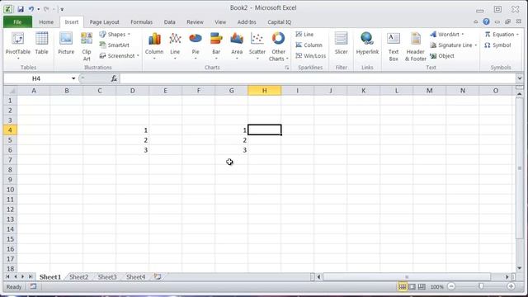528x297 pixels.
Task: Insert a Scatter chart
Action: pyautogui.click(x=257, y=46)
